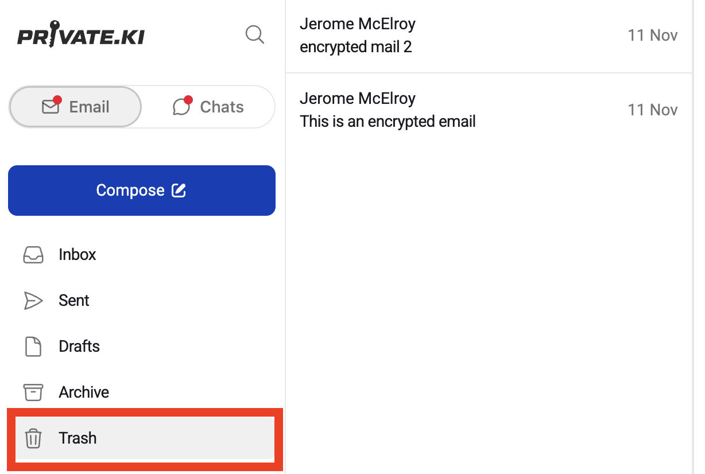
Task: Click the Archive box icon
Action: click(x=33, y=393)
